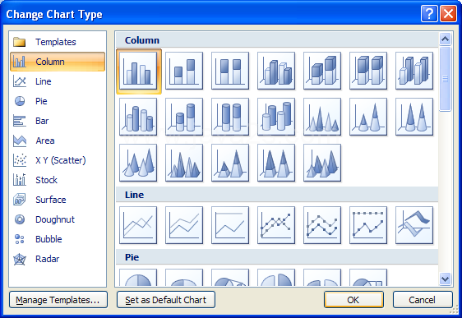Confirm with the OK button
The width and height of the screenshot is (462, 318).
[353, 300]
